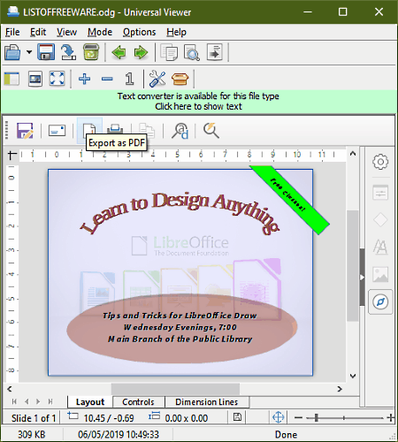The height and width of the screenshot is (442, 398).
Task: Click the orange box plugins icon
Action: coord(180,79)
